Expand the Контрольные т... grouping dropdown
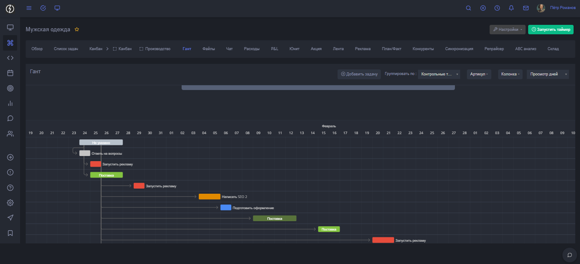 [x=439, y=74]
